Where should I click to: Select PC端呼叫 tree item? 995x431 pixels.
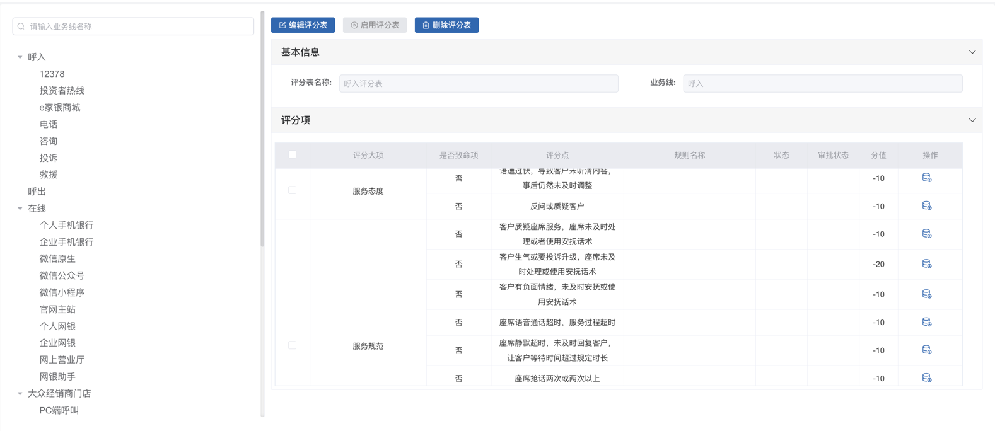coord(59,410)
